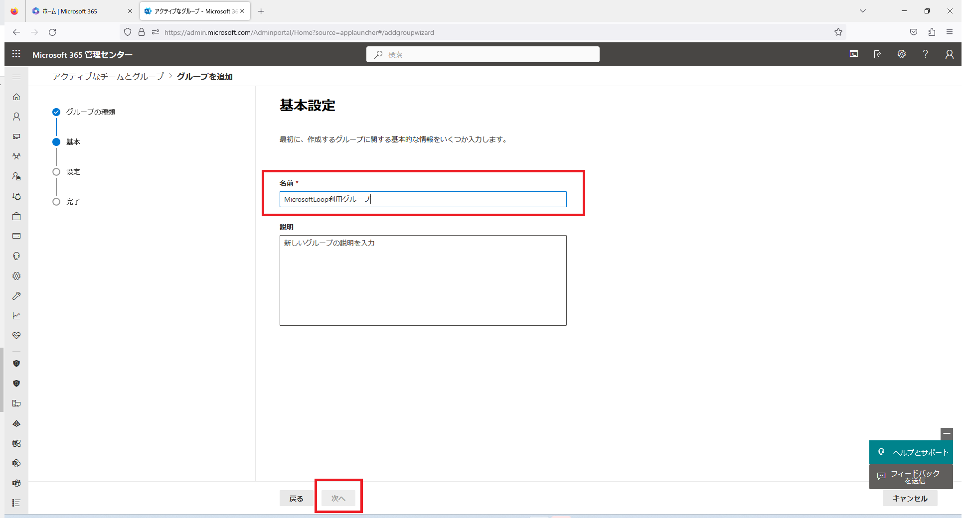Open the document icon in header

[878, 54]
